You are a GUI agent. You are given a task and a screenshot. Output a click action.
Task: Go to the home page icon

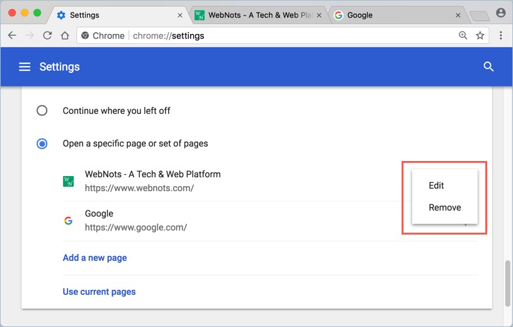point(65,36)
